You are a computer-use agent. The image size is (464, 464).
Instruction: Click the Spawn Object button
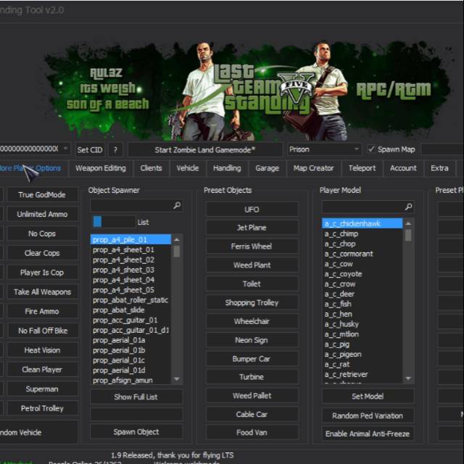coord(136,432)
